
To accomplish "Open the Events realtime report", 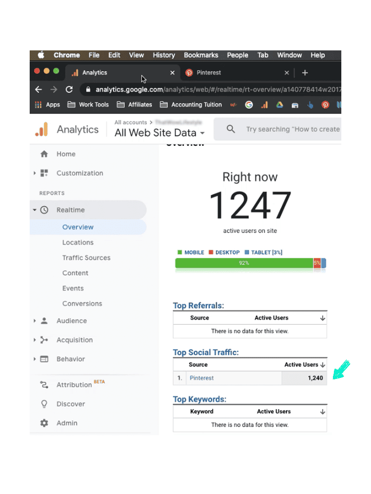I will [73, 288].
